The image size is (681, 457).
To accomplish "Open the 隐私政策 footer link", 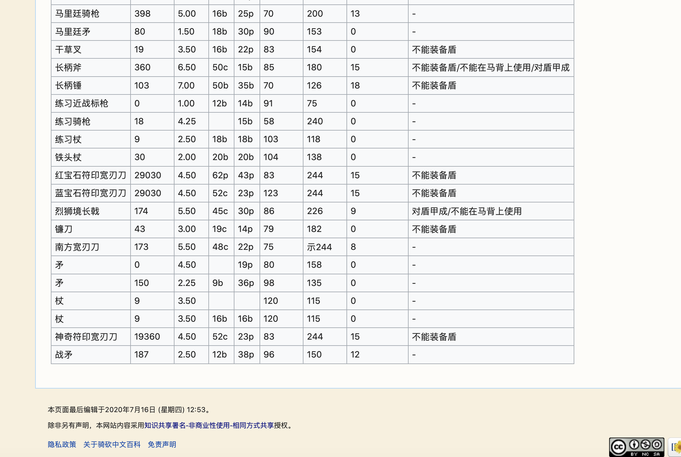I will [x=62, y=444].
